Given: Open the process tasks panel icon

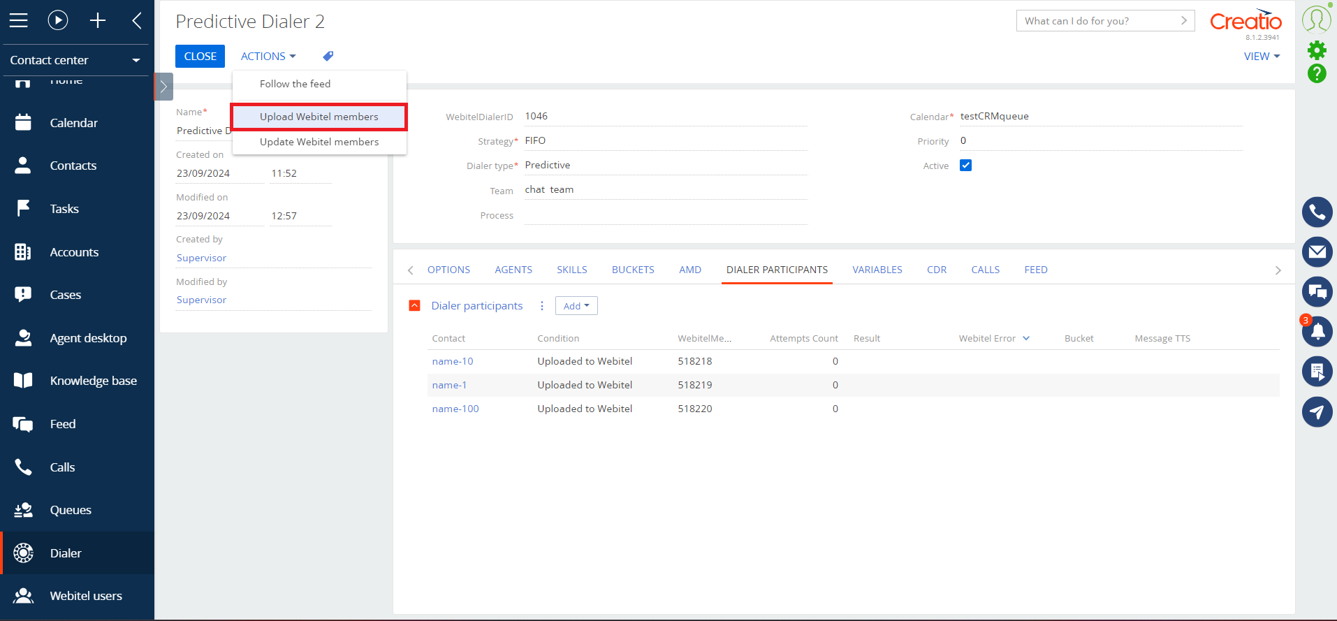Looking at the screenshot, I should pyautogui.click(x=1317, y=371).
